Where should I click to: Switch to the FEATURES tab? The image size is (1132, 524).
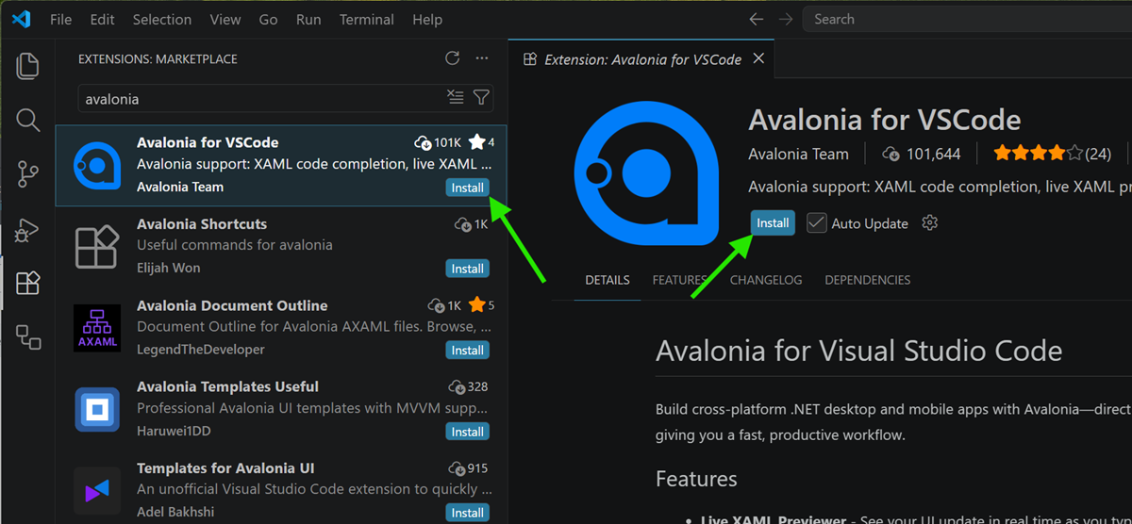(x=680, y=280)
